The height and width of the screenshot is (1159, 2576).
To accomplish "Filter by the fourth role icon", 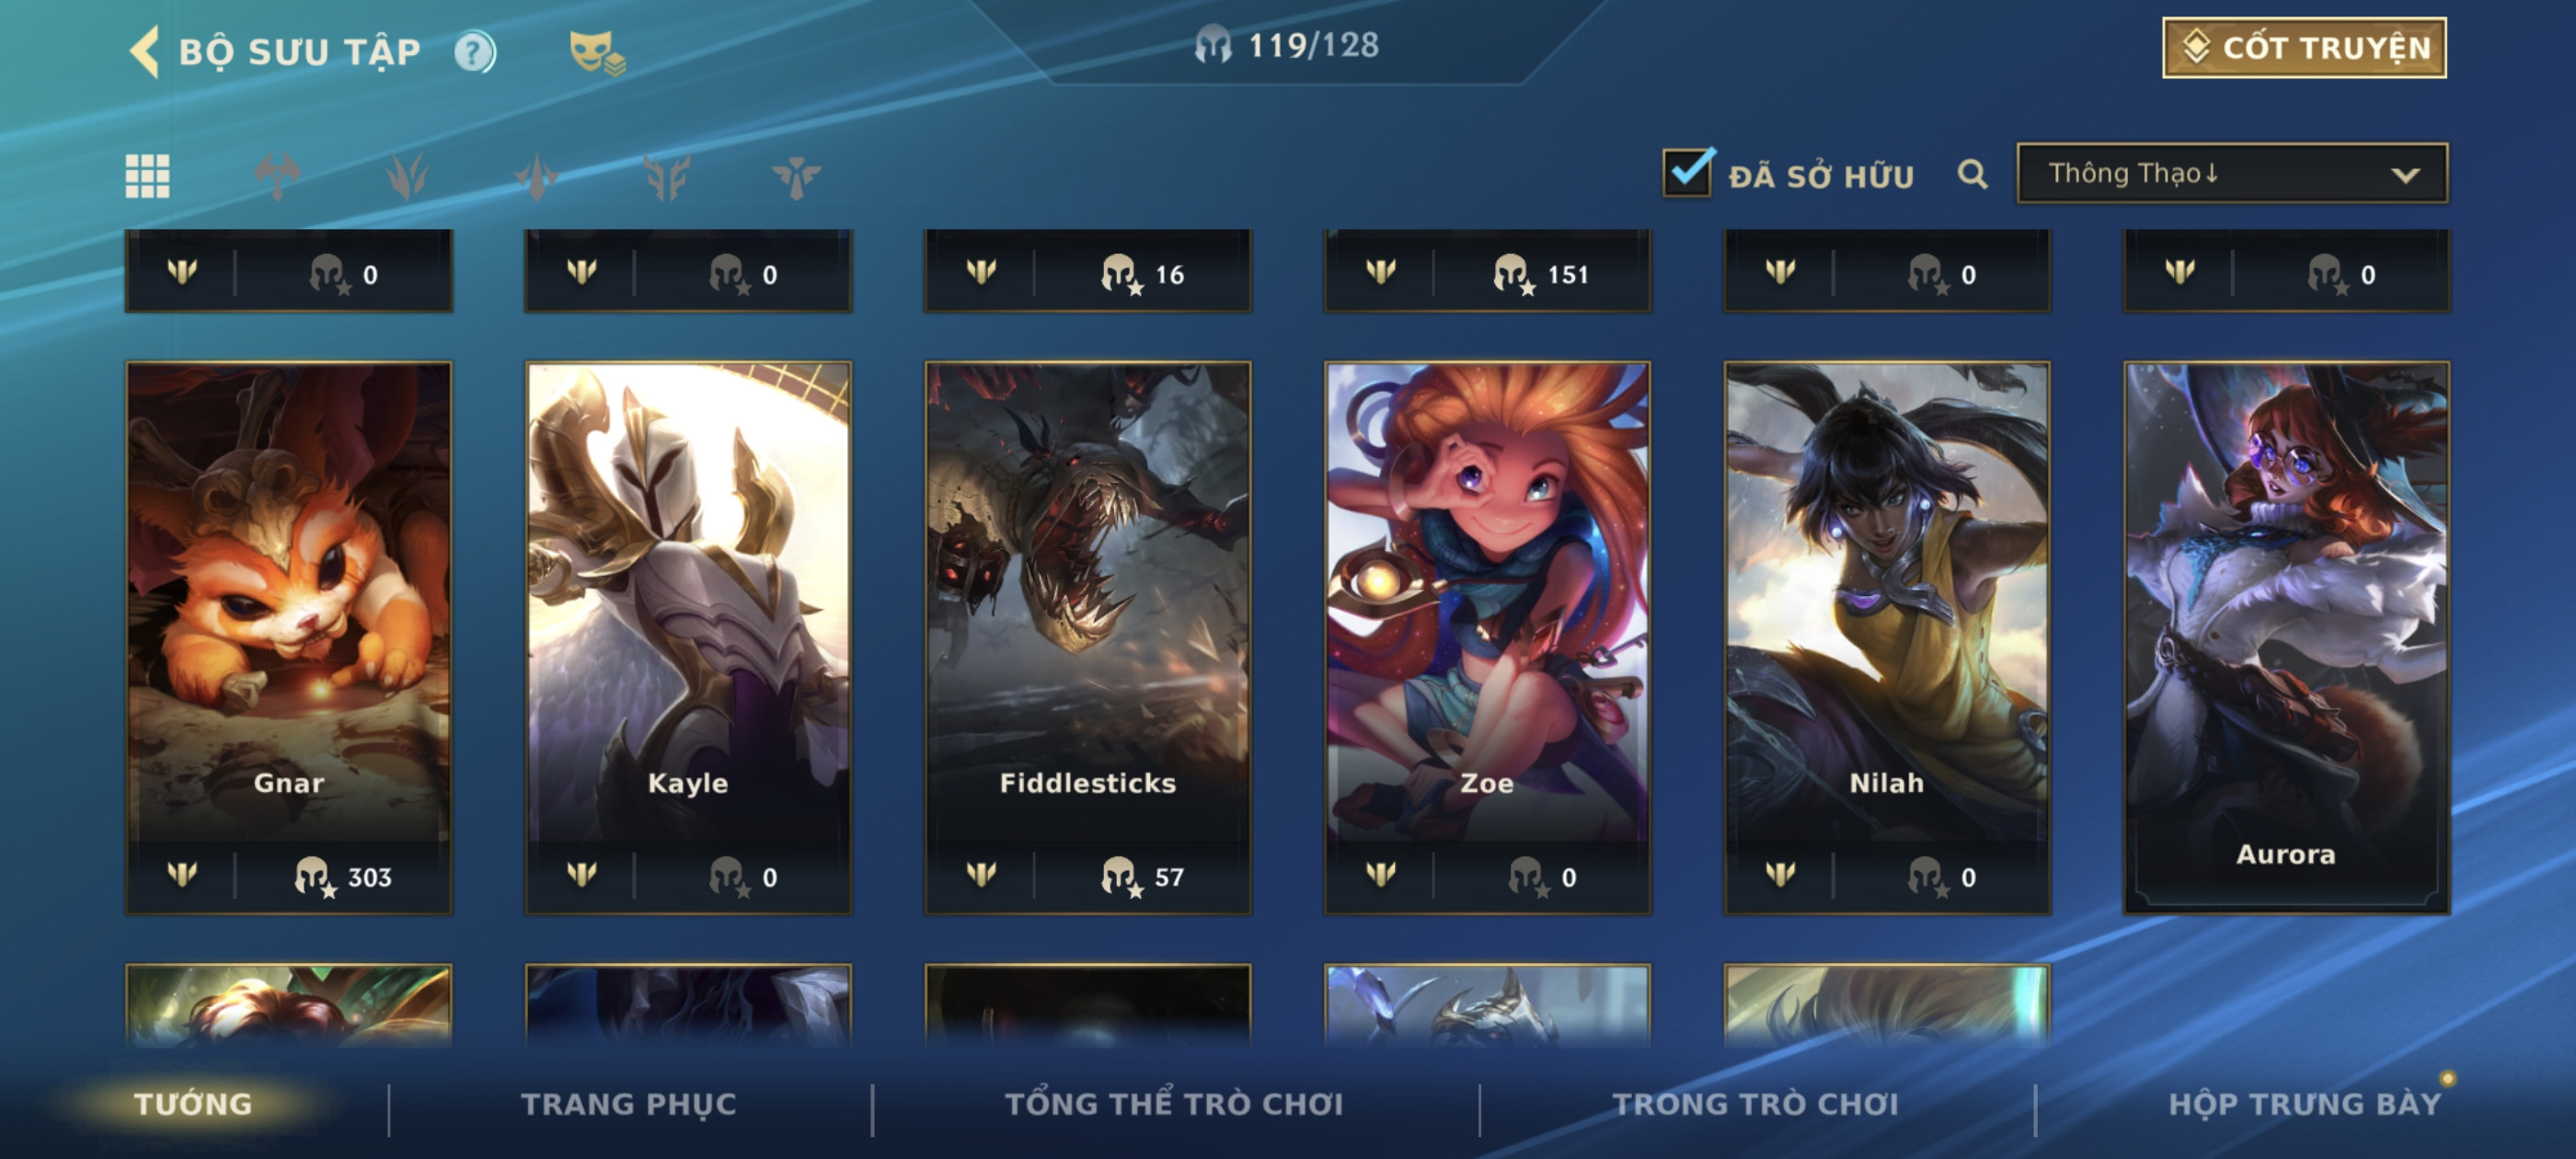I will pyautogui.click(x=667, y=176).
